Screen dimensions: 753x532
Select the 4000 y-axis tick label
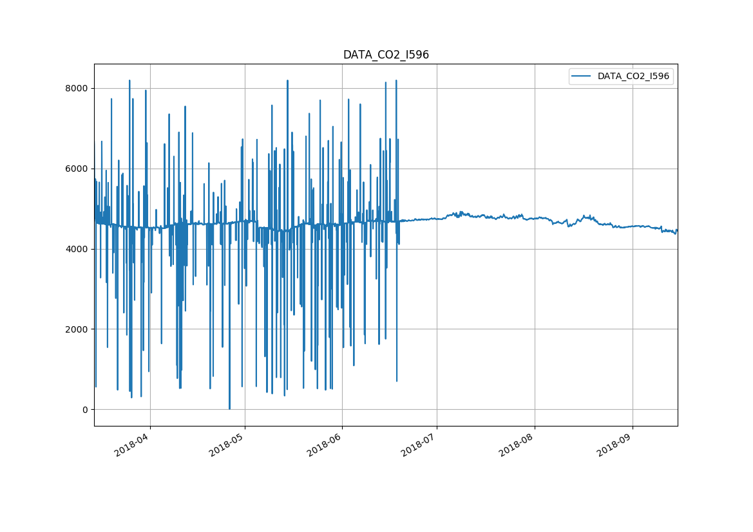77,249
